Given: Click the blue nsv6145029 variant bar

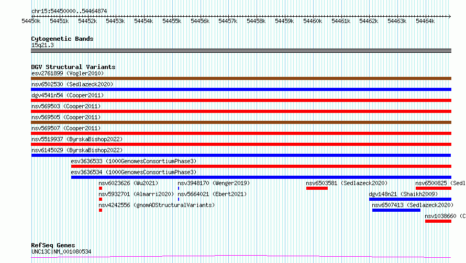Looking at the screenshot, I should 241,155.
